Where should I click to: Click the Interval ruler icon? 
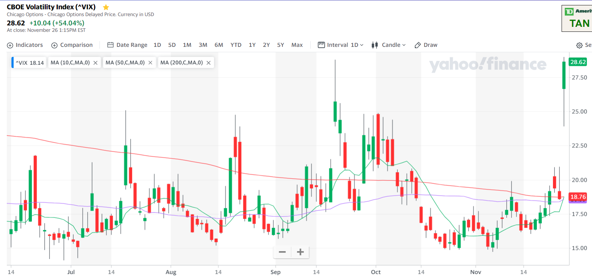321,45
